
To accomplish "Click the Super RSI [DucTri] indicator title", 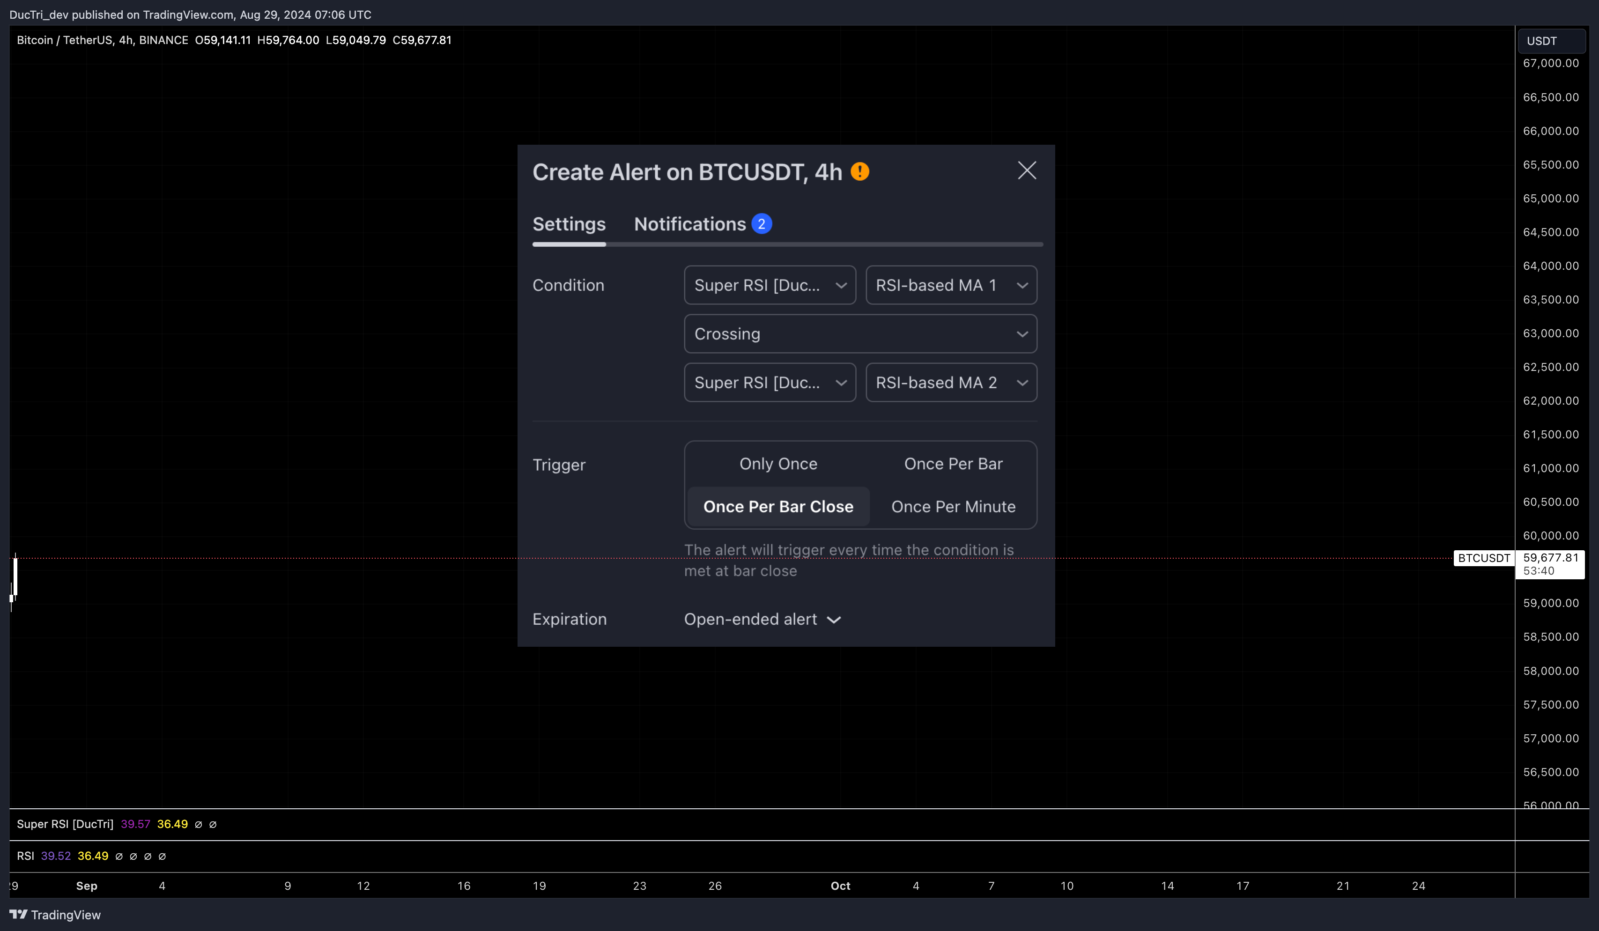I will [x=65, y=824].
